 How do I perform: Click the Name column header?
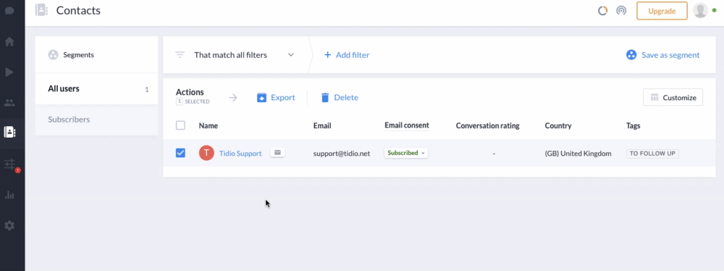209,126
